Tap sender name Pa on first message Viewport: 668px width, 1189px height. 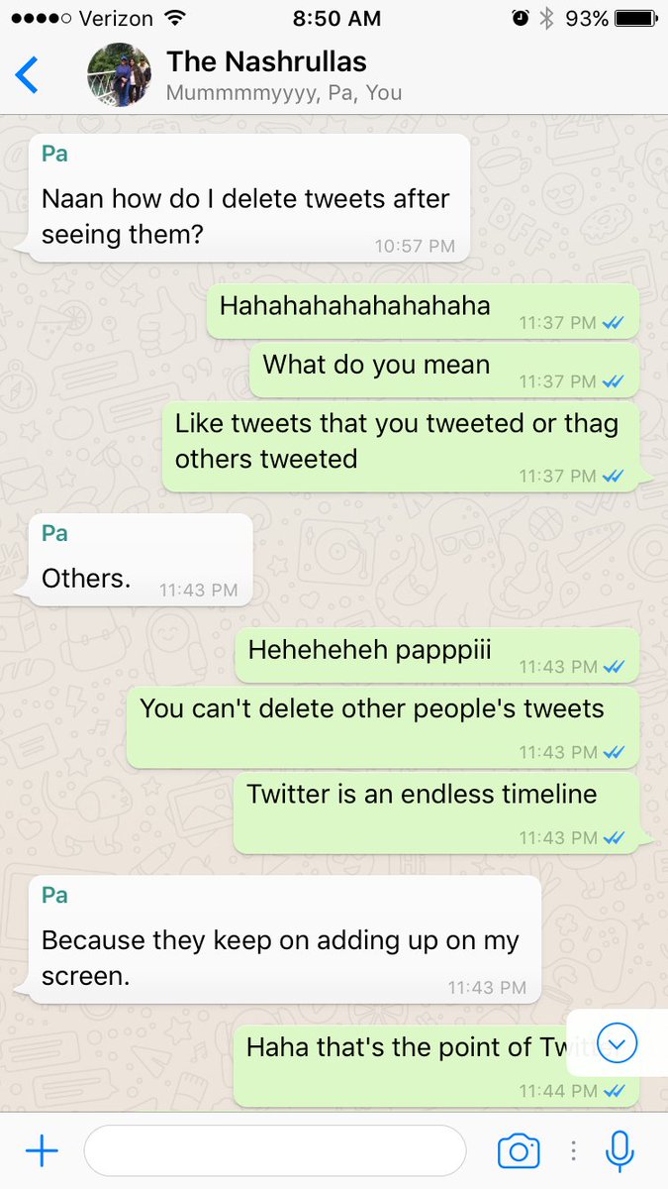click(x=54, y=155)
